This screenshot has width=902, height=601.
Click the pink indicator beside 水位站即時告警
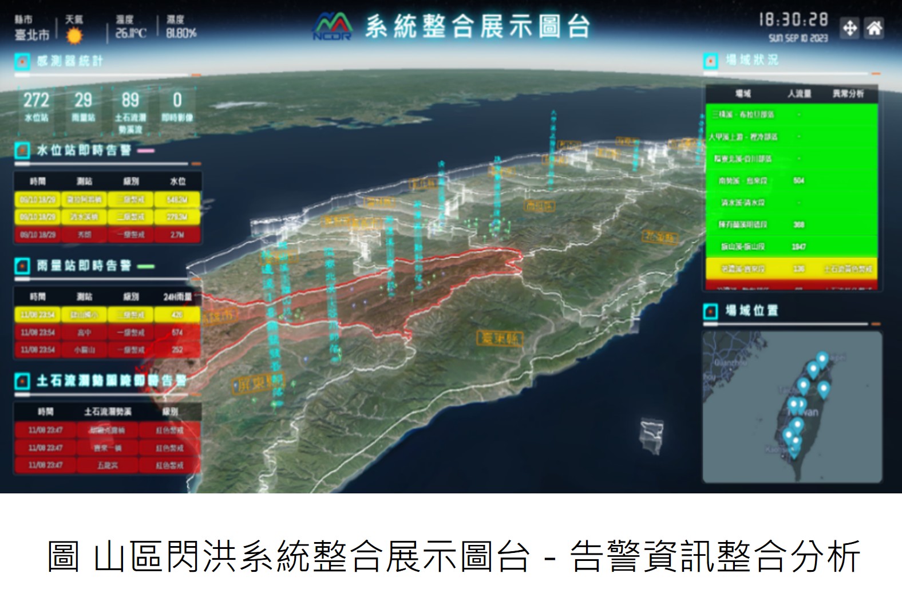point(145,151)
